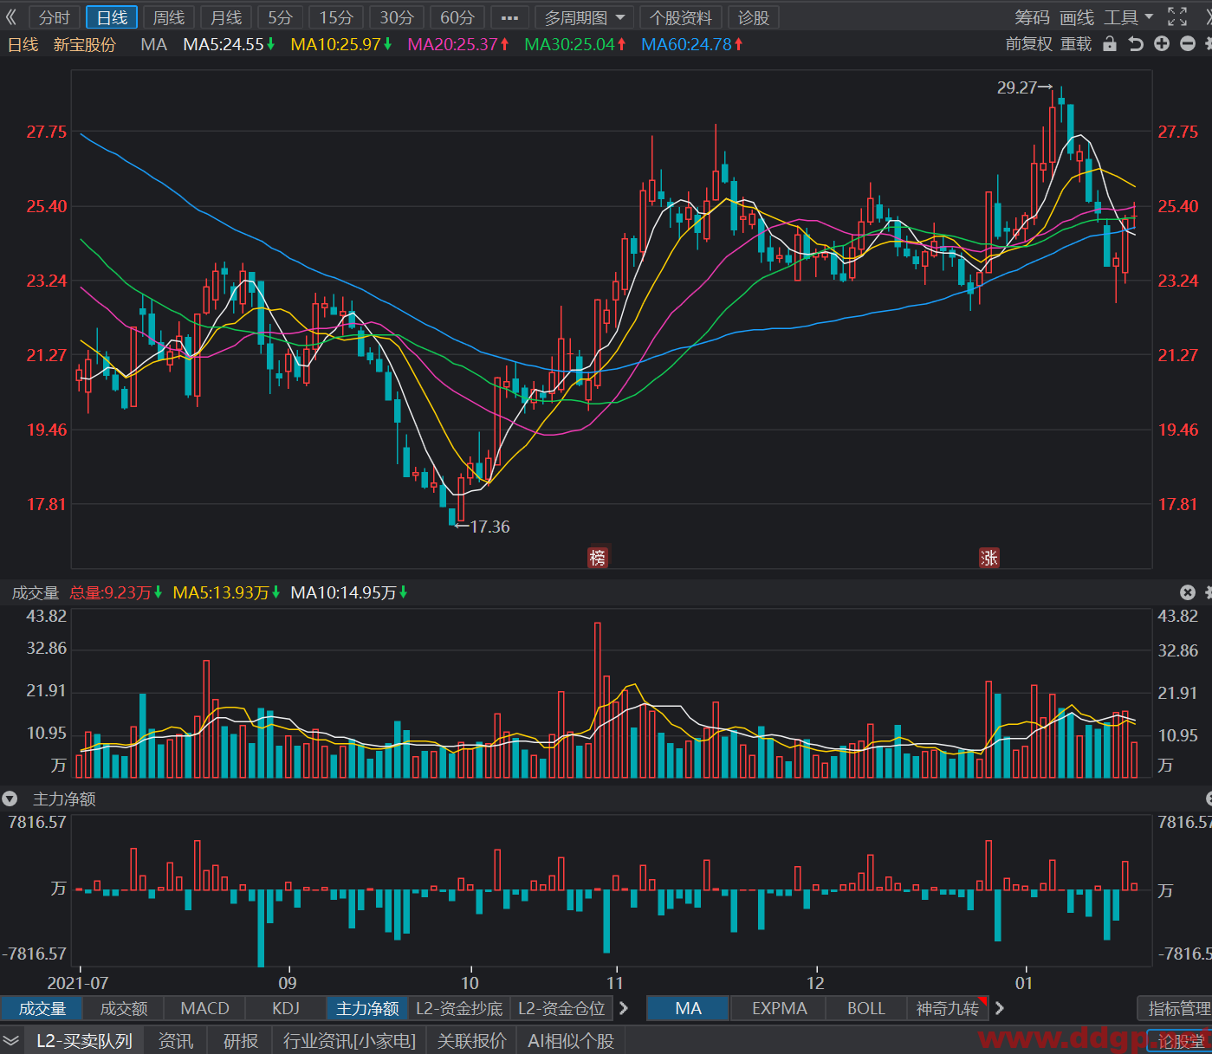Open the 工具 dropdown menu
1212x1054 pixels.
[x=1129, y=17]
